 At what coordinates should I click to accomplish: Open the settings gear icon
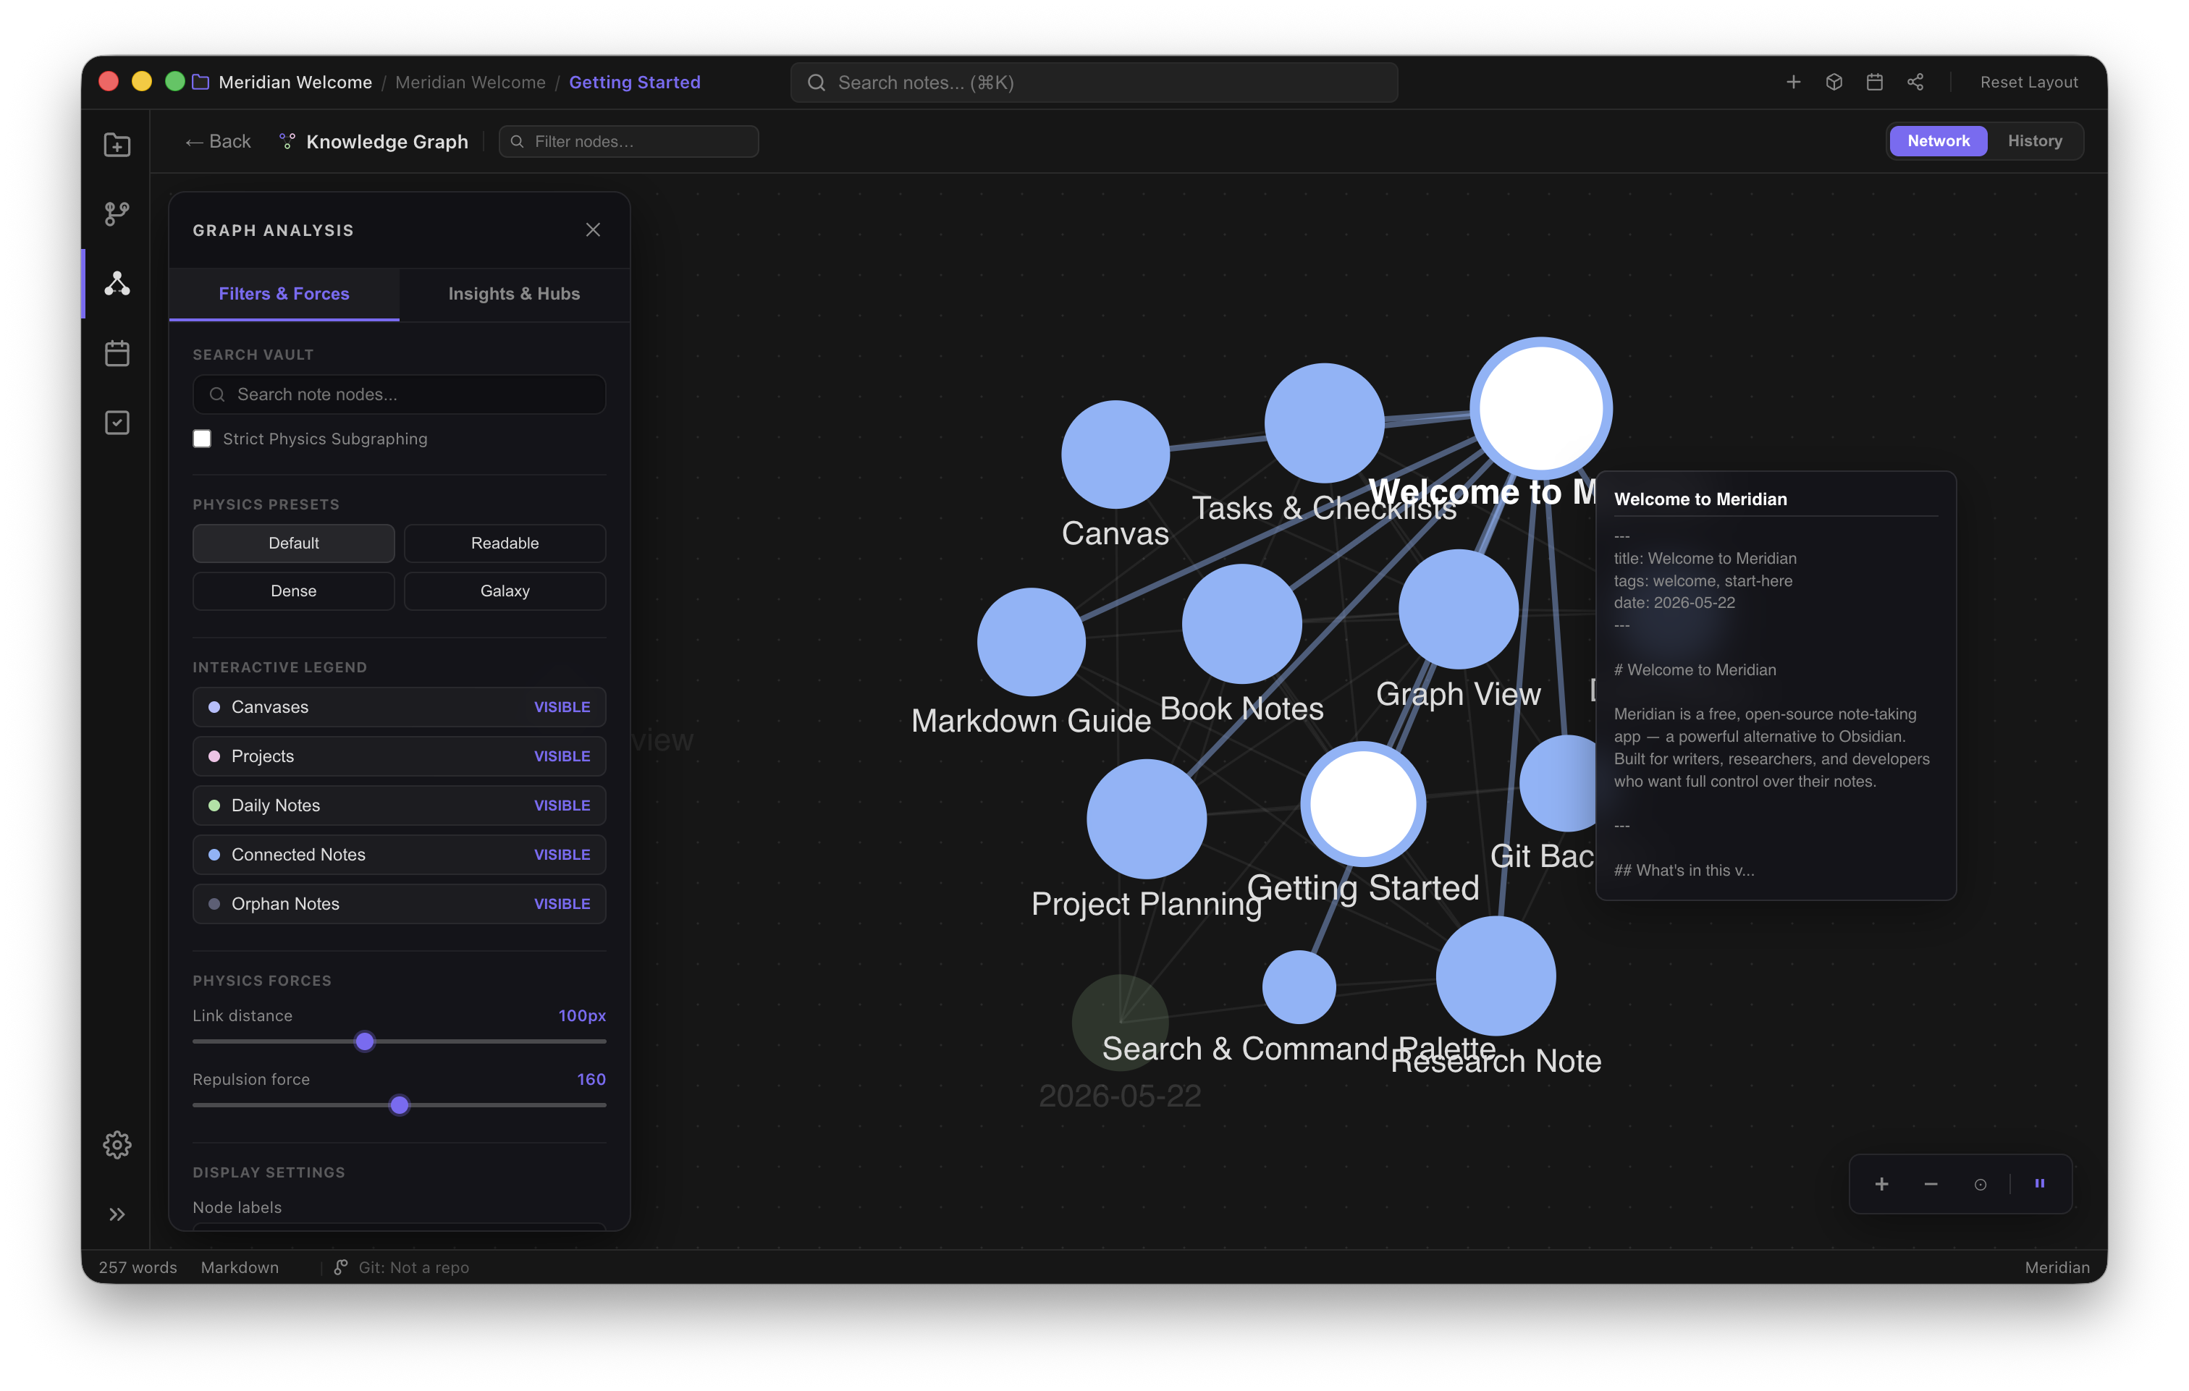coord(117,1143)
